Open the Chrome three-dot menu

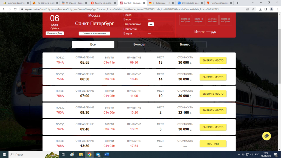(277, 9)
